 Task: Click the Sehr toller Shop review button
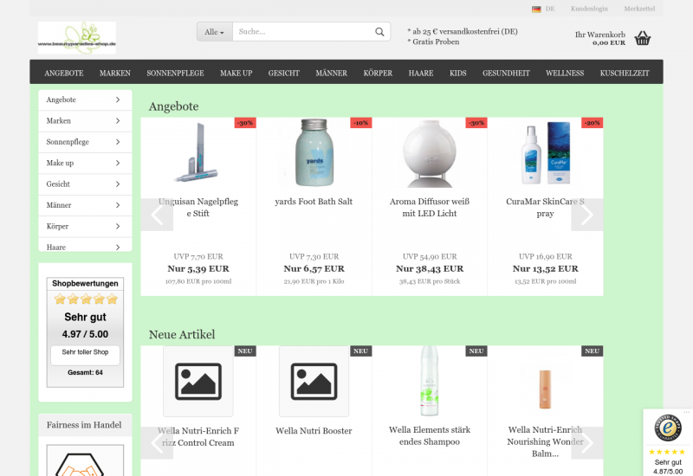85,352
